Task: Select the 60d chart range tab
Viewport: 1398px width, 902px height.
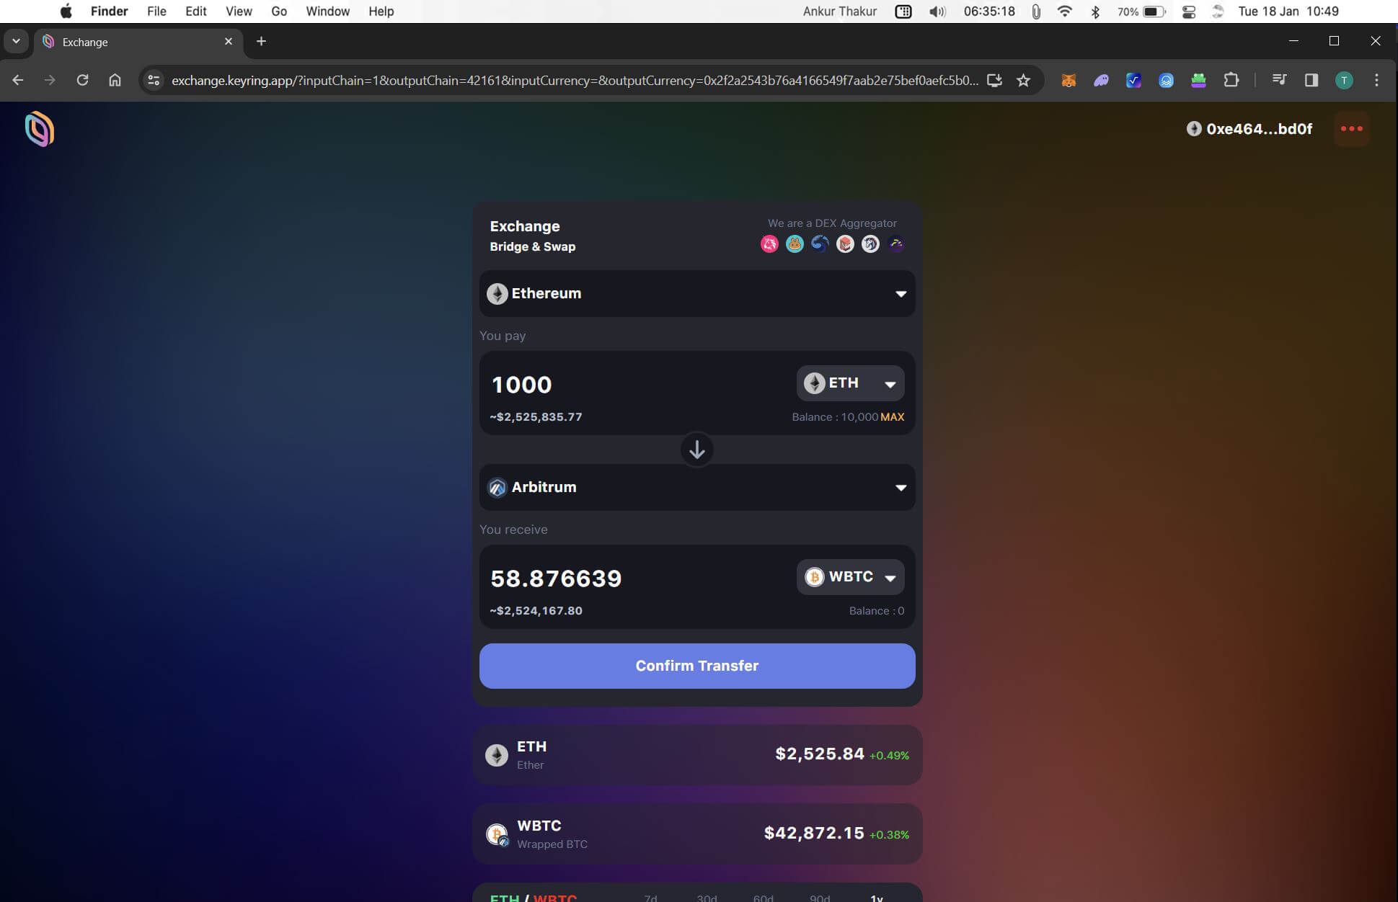Action: click(763, 898)
